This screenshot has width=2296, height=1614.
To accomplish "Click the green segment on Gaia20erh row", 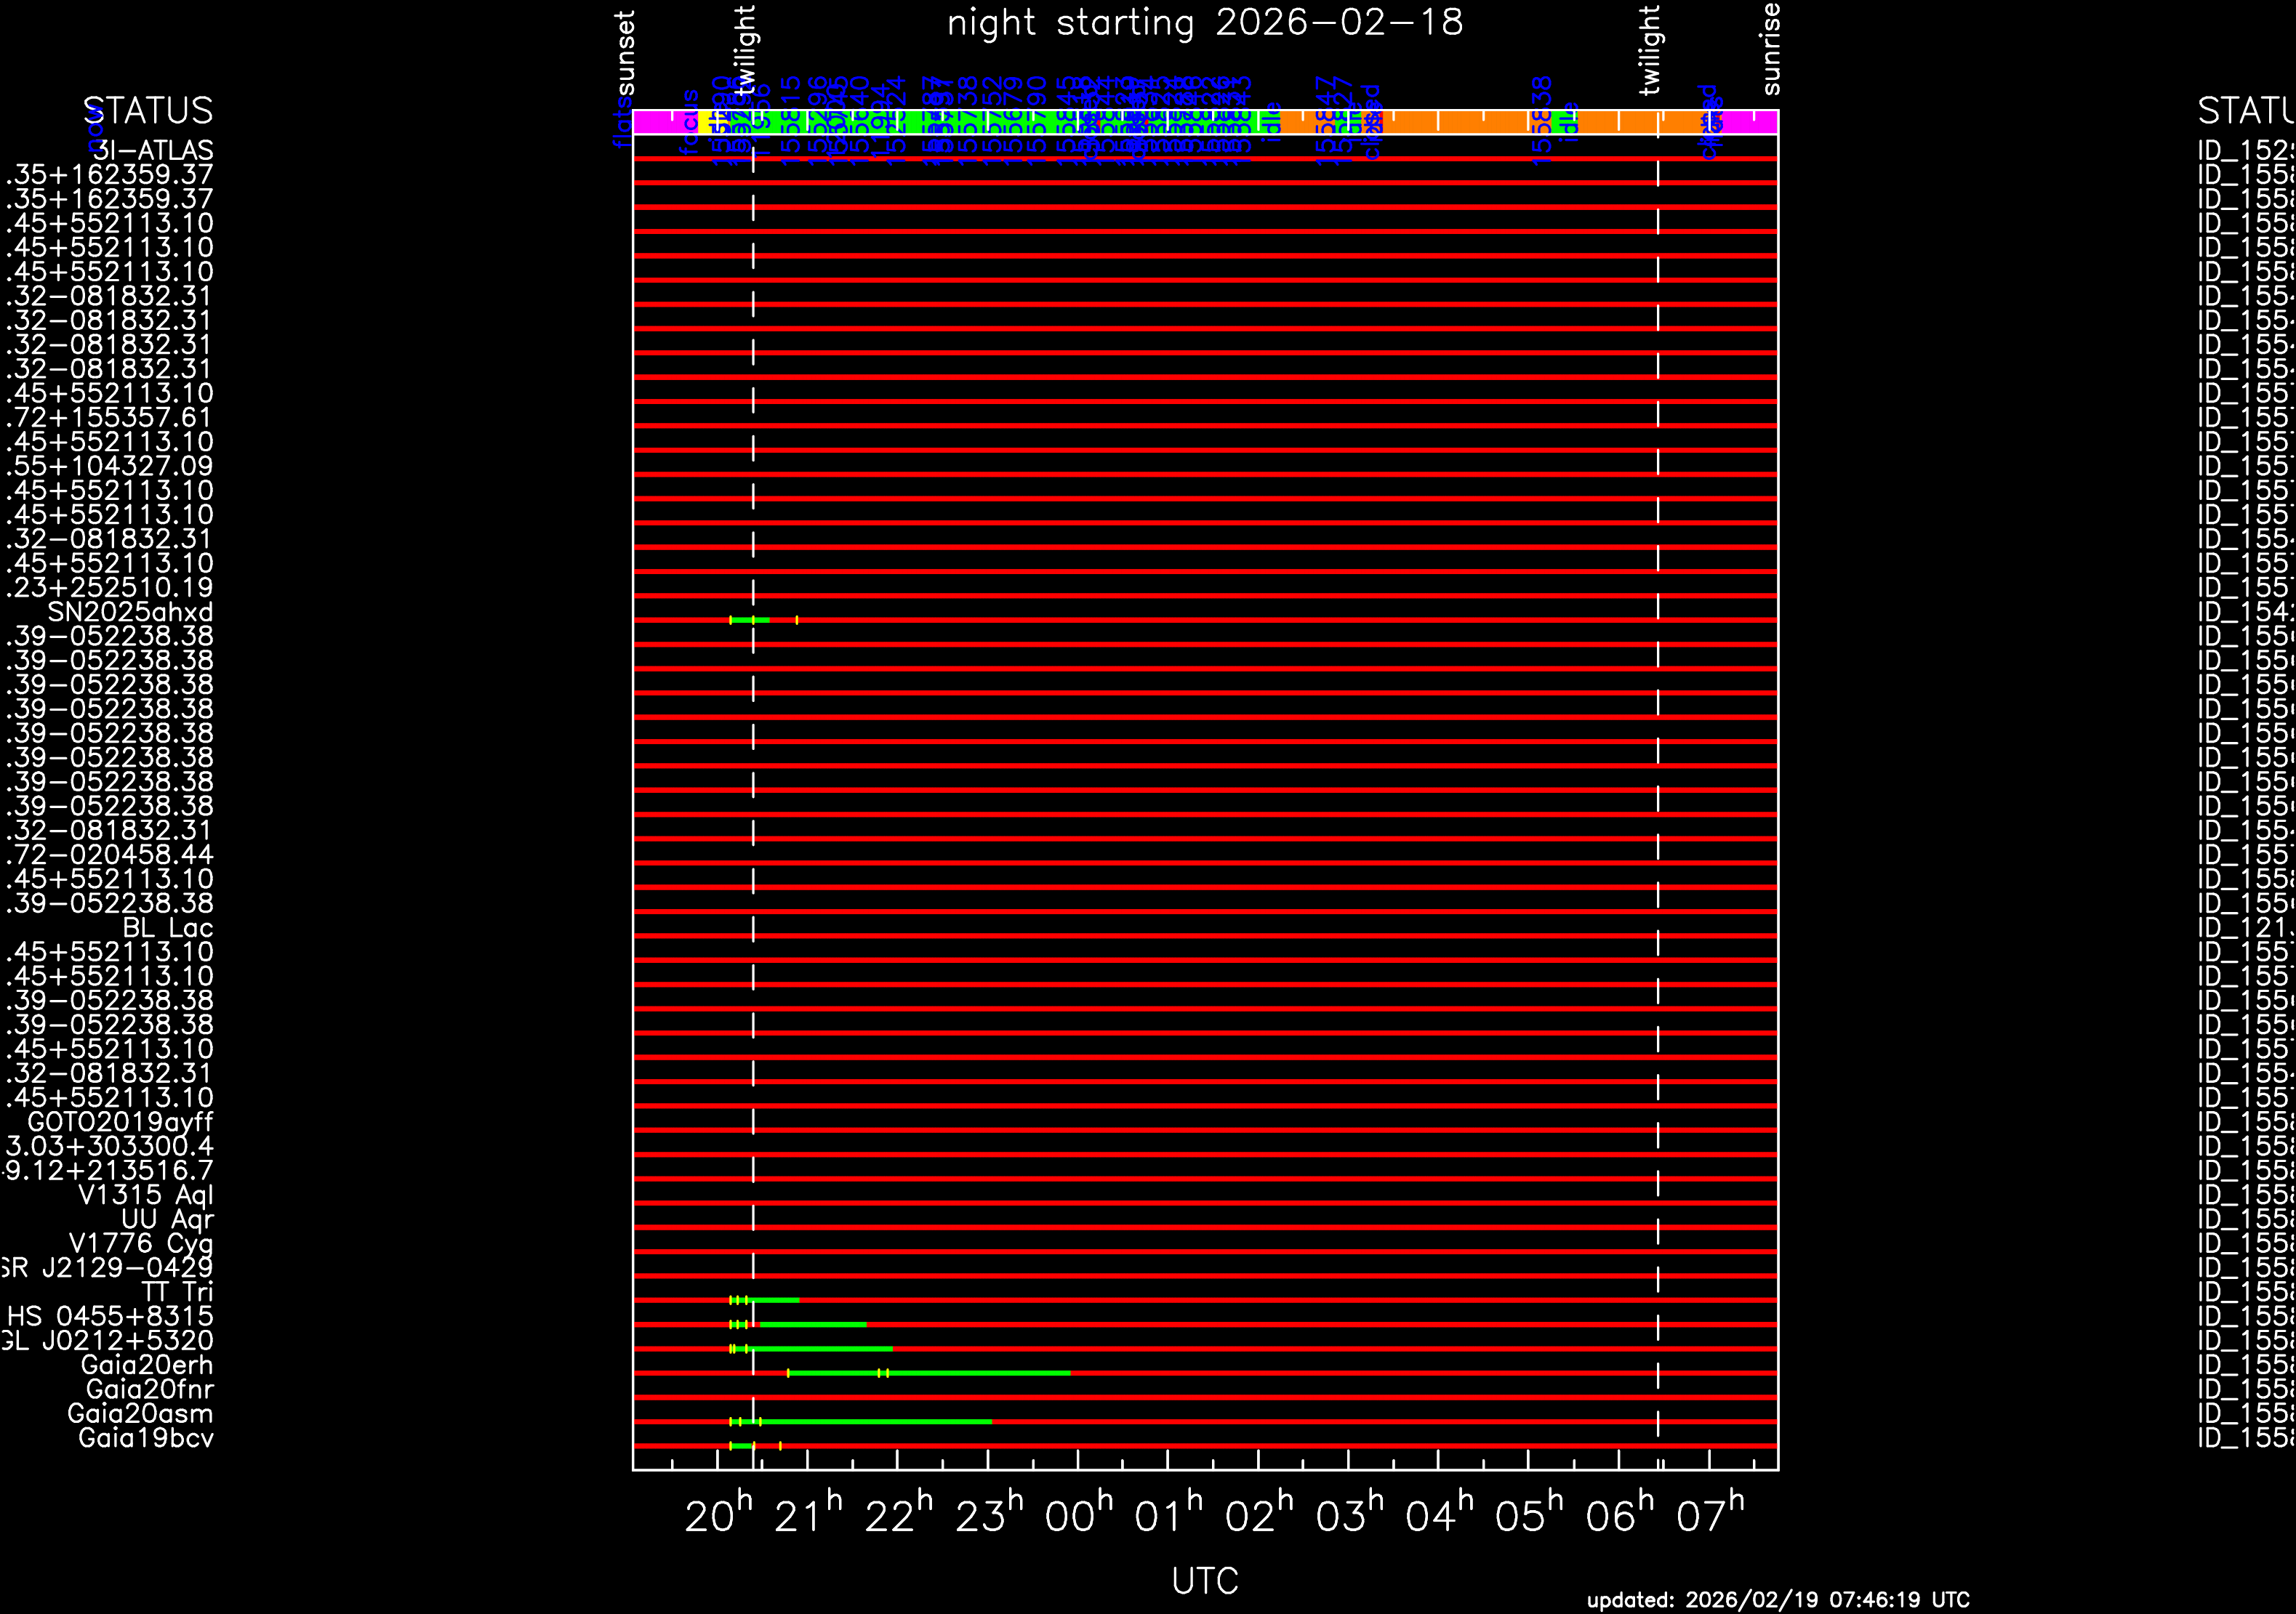I will [x=930, y=1373].
